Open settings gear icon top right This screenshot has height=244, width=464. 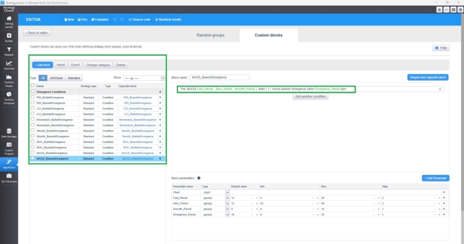[460, 10]
